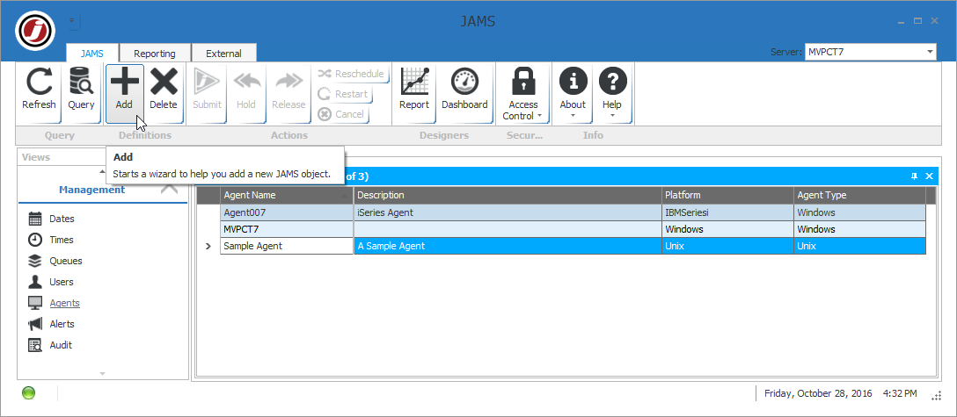Viewport: 957px width, 417px height.
Task: Switch to the External ribbon tab
Action: 224,53
